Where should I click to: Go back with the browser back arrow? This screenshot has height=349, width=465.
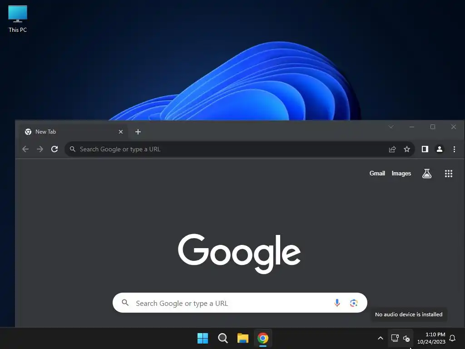(x=25, y=149)
